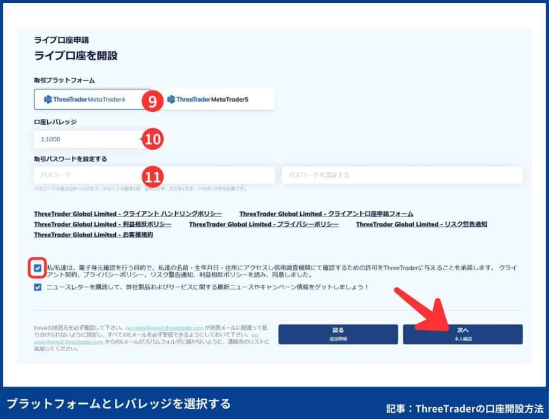Open the risk warning notice link
Image resolution: width=549 pixels, height=419 pixels.
[x=421, y=224]
